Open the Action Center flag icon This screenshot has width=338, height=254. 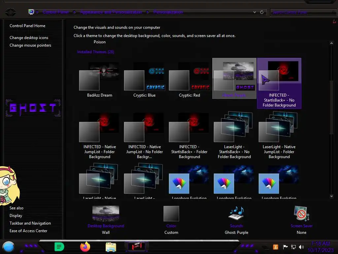coord(285,247)
